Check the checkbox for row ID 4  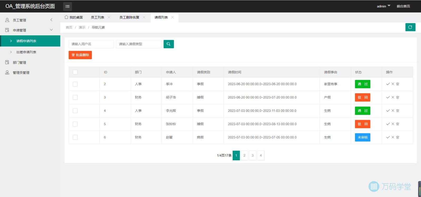[x=75, y=111]
